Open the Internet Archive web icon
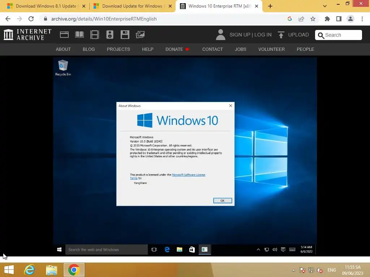The height and width of the screenshot is (277, 370). point(64,35)
